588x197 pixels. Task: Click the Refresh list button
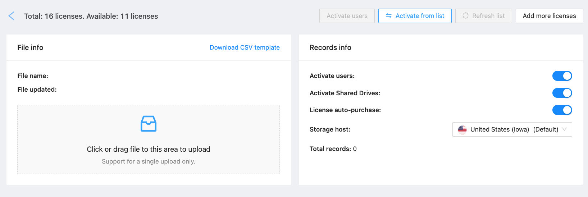[x=484, y=16]
